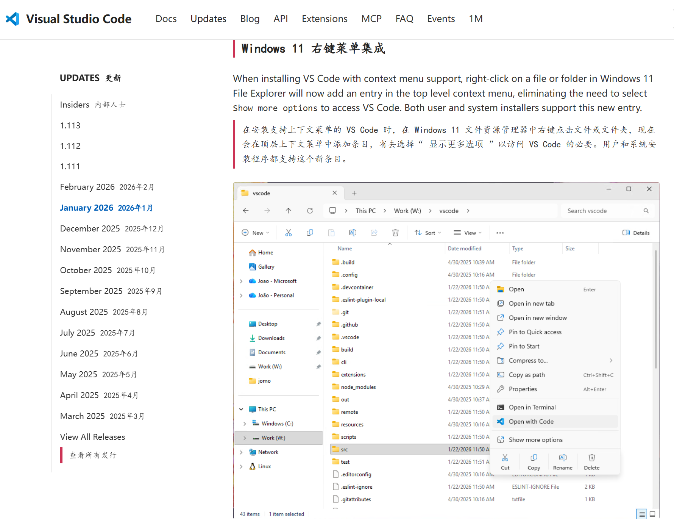Click View All Releases link
The image size is (674, 530).
[92, 437]
